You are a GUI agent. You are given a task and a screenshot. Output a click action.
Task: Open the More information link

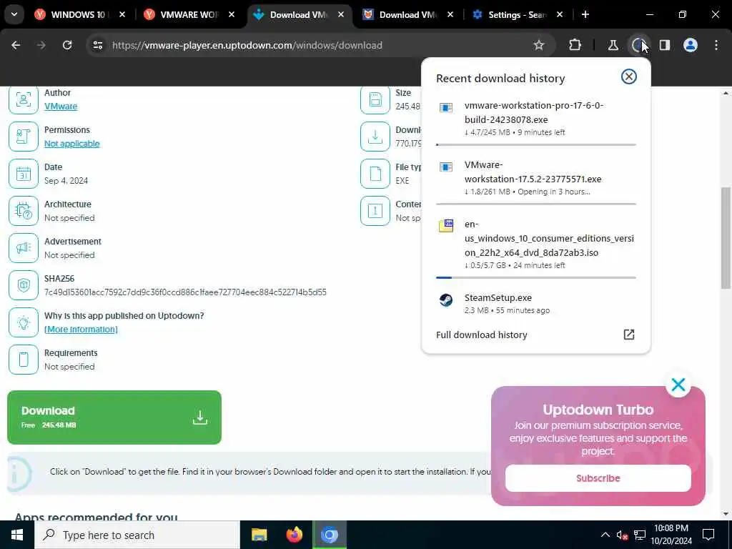tap(81, 329)
